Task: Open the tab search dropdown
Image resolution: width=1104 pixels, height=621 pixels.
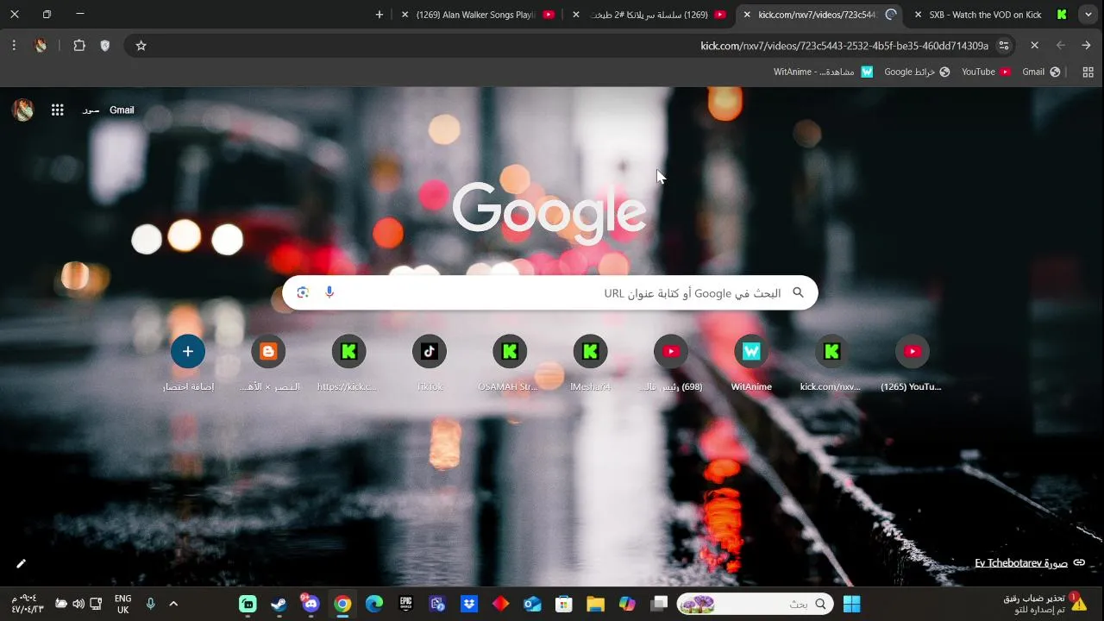Action: click(x=1088, y=15)
